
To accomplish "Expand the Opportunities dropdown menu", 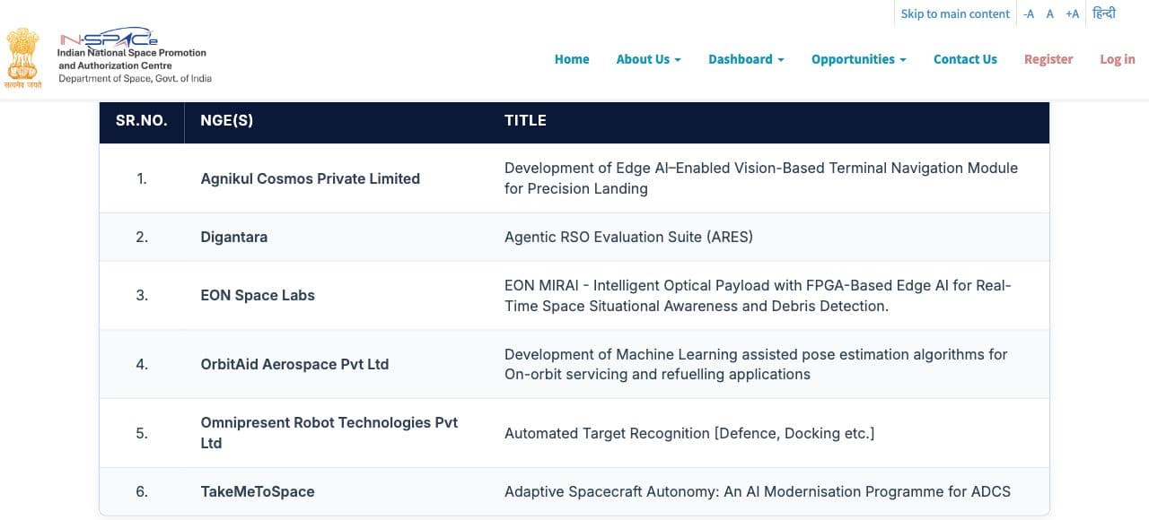I will [x=858, y=59].
